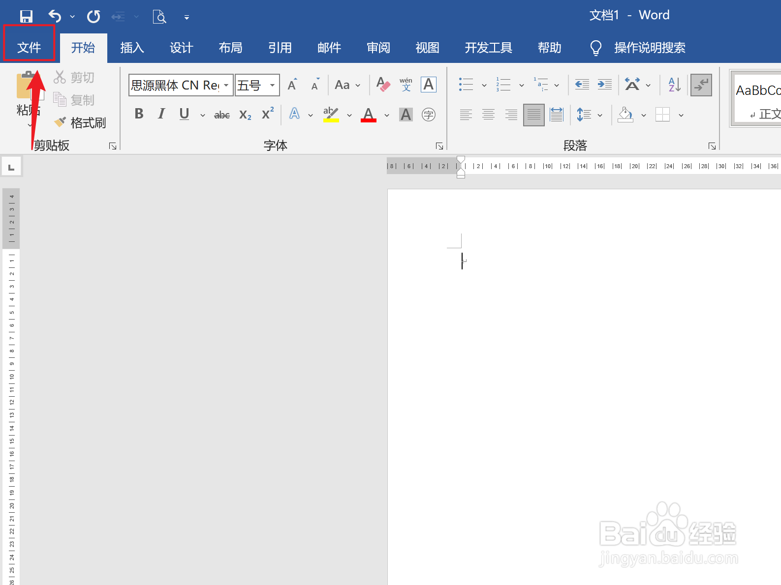781x585 pixels.
Task: Open the 文件 tab
Action: click(29, 48)
